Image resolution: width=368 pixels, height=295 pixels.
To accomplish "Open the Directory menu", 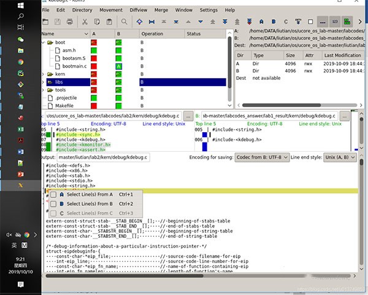I will [82, 10].
